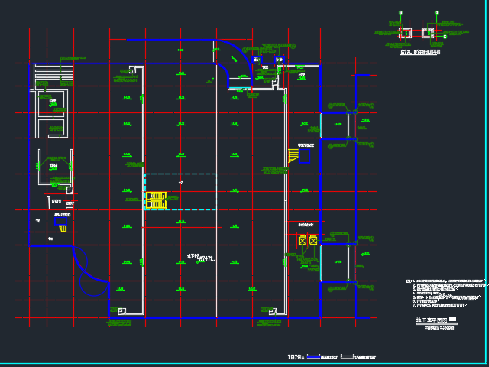Click the white double-line sample in legend

pyautogui.click(x=347, y=357)
